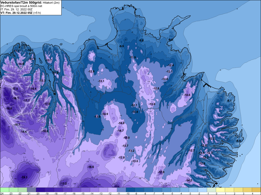Select the dark purple legend swatch labeled -20
The width and height of the screenshot is (261, 195).
click(x=40, y=190)
